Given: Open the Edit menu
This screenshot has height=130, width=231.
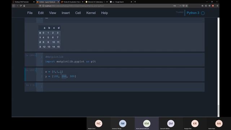Looking at the screenshot, I should point(41,13).
